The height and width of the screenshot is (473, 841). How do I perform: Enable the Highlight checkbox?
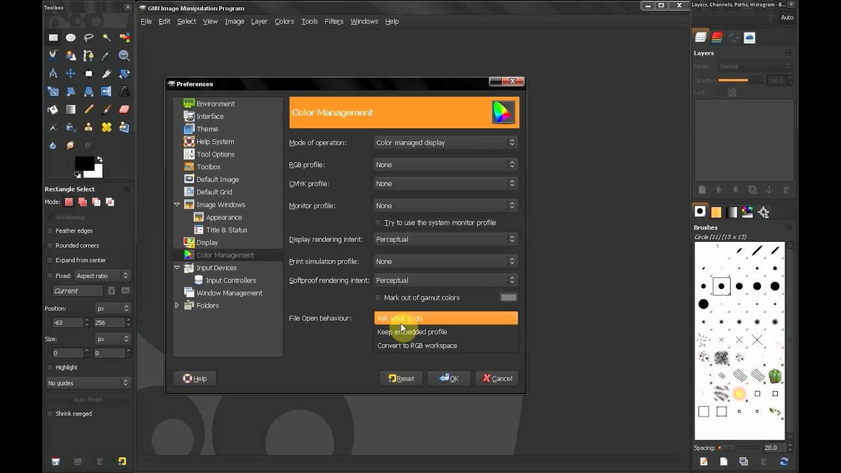(50, 367)
